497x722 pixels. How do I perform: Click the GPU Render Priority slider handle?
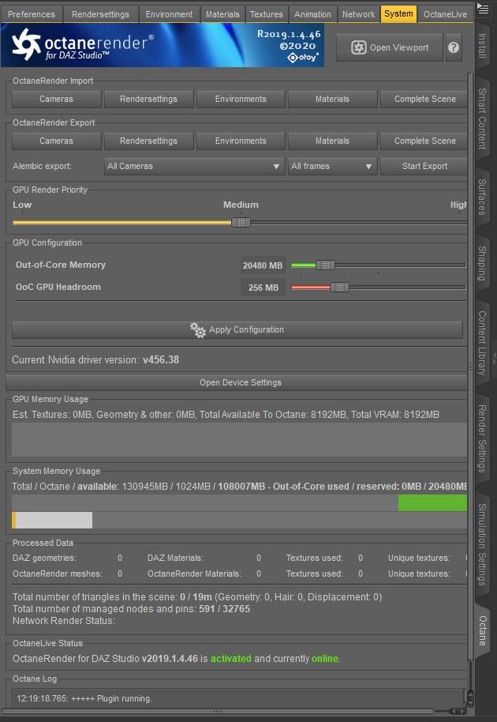[241, 223]
